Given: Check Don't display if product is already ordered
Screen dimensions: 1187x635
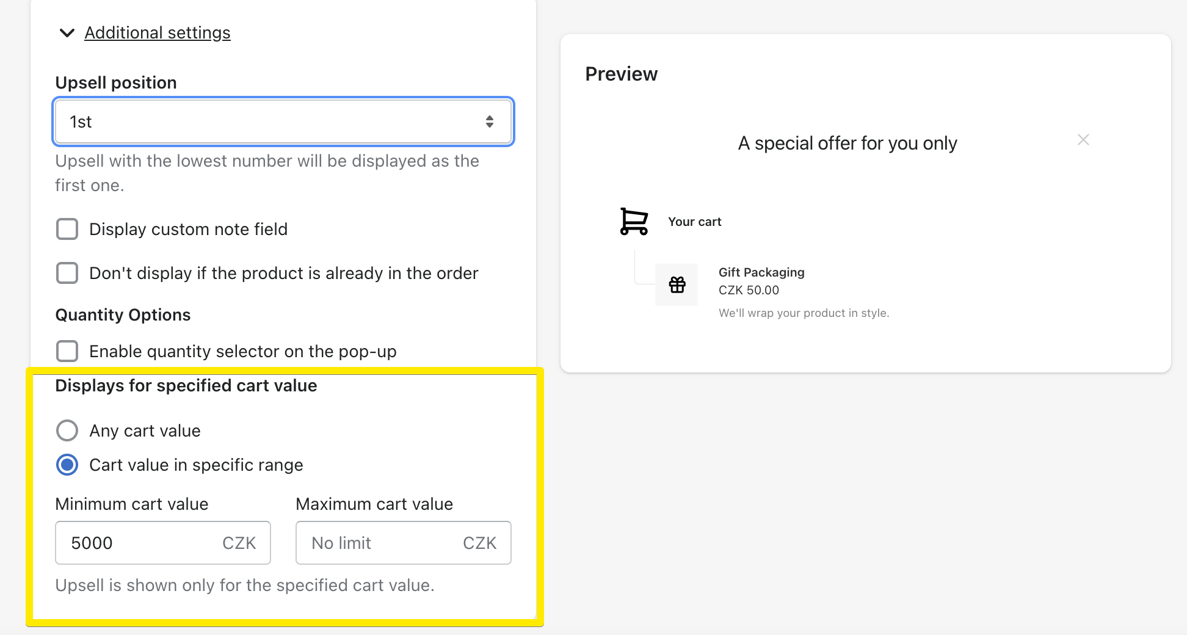Looking at the screenshot, I should pyautogui.click(x=67, y=273).
